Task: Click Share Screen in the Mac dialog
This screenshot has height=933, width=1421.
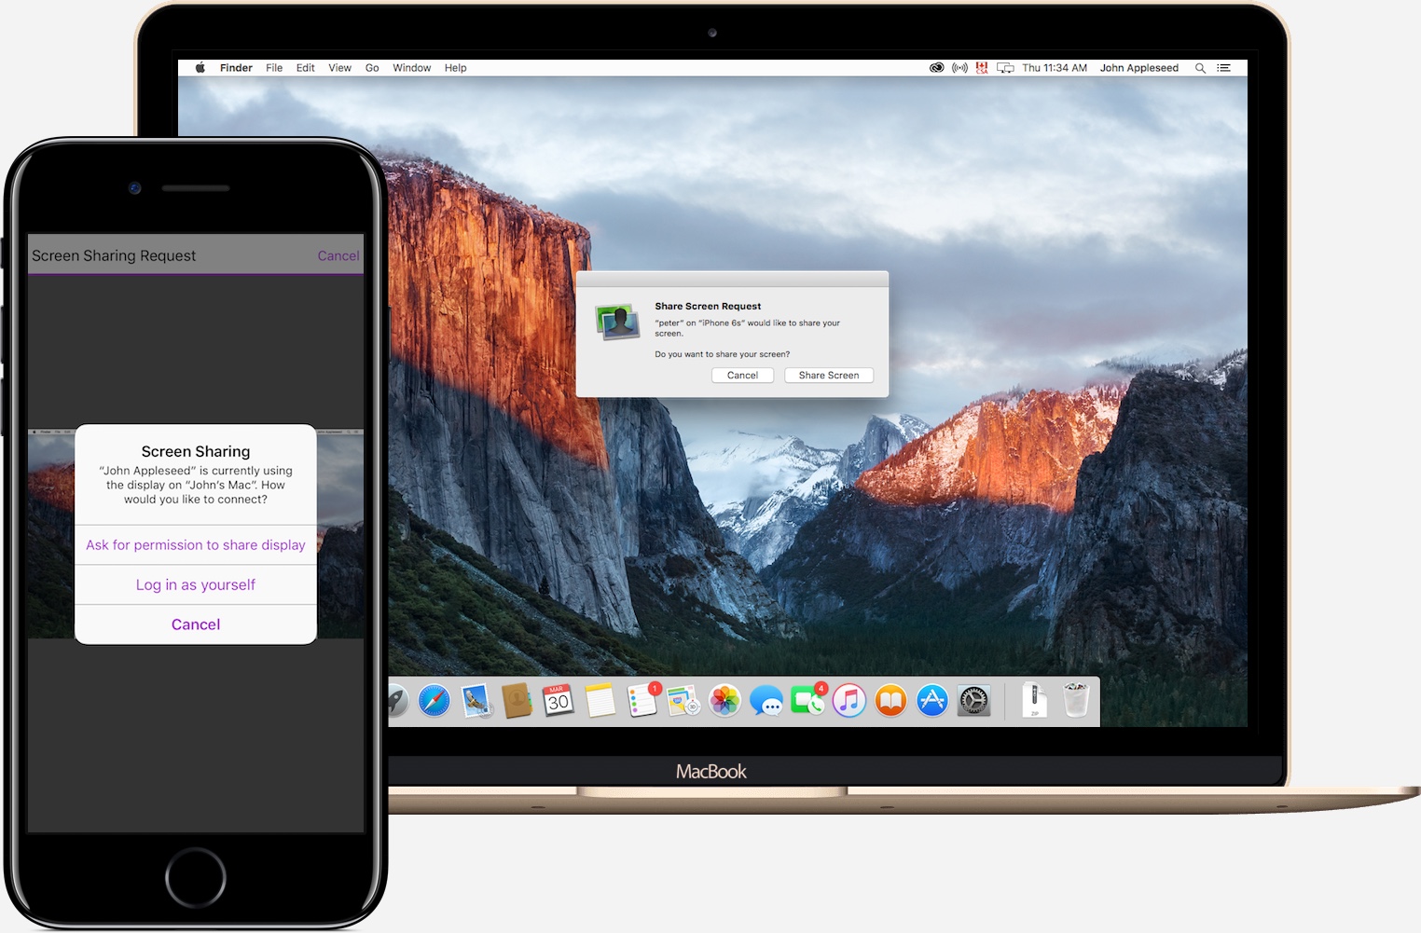Action: tap(829, 376)
